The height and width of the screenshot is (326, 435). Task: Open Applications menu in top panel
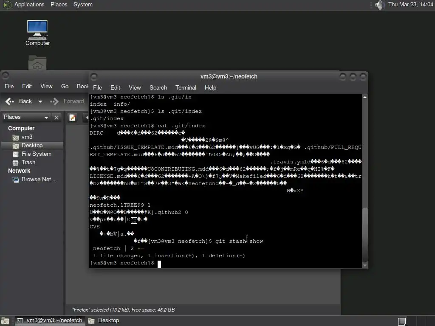click(29, 5)
